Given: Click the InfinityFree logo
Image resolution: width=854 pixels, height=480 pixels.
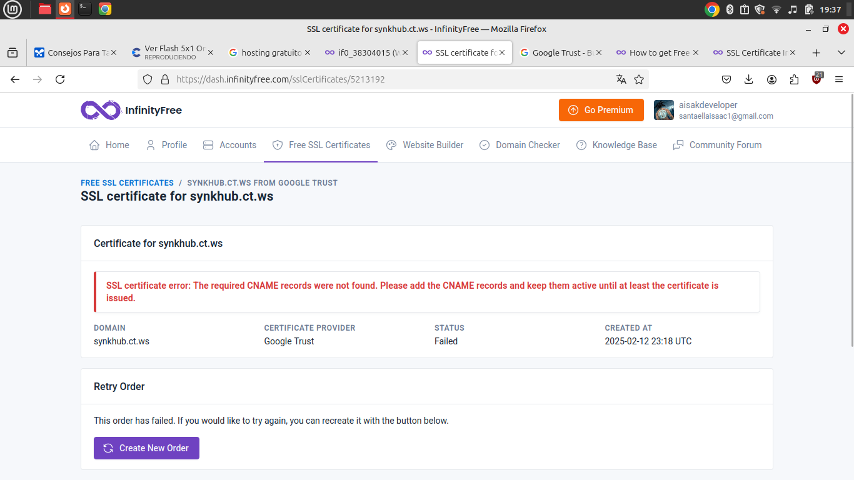Looking at the screenshot, I should [131, 110].
